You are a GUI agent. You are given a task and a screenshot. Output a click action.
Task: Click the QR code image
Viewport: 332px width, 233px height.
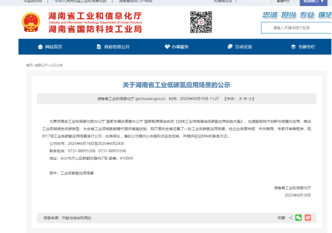click(201, 22)
